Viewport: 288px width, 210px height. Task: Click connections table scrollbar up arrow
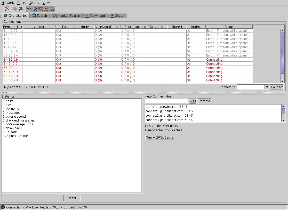point(283,30)
